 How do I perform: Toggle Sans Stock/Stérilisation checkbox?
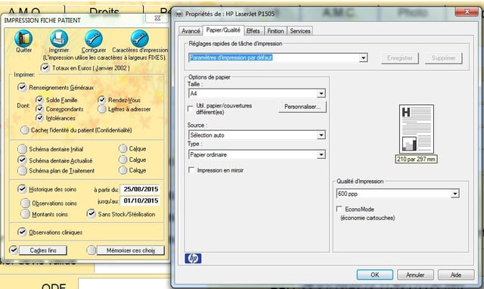pos(92,213)
